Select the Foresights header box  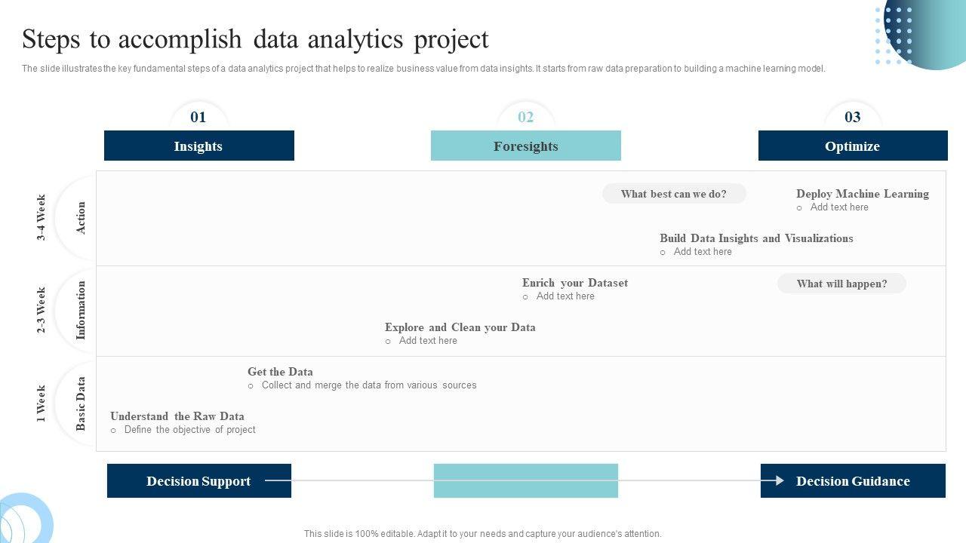click(x=525, y=146)
